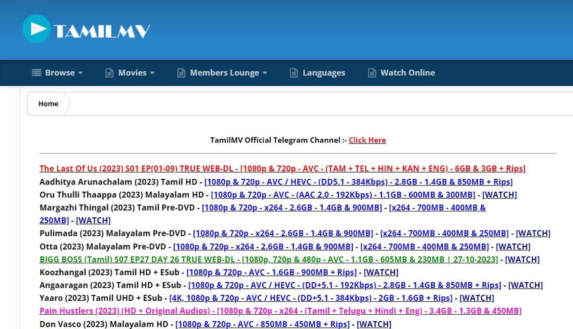Click the Watch Online page icon
This screenshot has width=573, height=329.
tap(372, 73)
